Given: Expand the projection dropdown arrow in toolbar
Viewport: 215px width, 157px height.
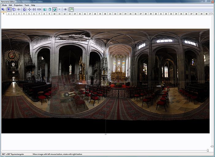Looking at the screenshot, I should 59,10.
